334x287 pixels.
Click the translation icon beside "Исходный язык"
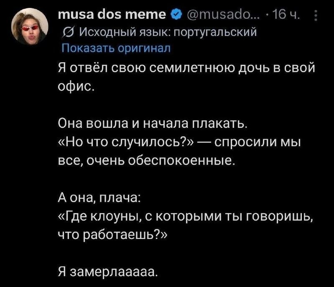[68, 33]
